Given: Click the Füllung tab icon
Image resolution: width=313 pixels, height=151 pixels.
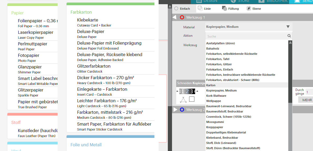Looking at the screenshot, I should 224,8.
